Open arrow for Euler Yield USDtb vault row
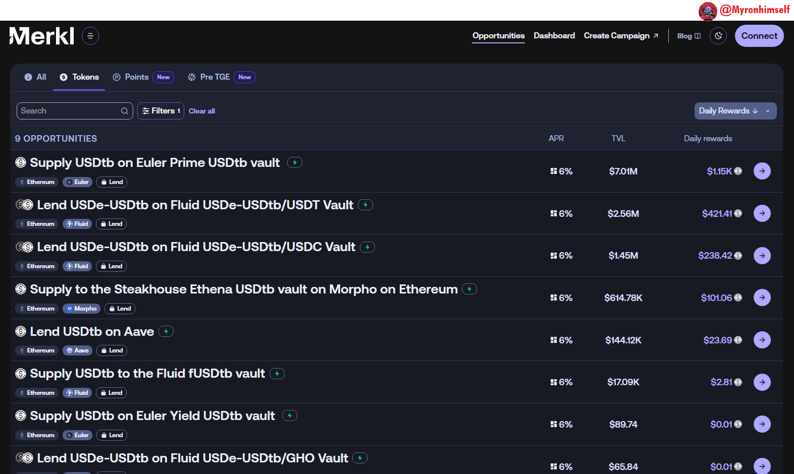 (762, 424)
